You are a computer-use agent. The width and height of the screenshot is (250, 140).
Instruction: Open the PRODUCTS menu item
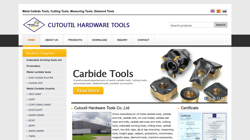pyautogui.click(x=75, y=40)
